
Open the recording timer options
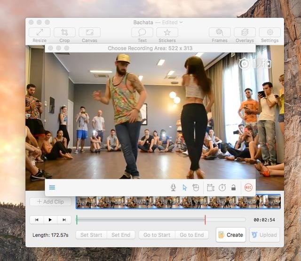(x=222, y=188)
